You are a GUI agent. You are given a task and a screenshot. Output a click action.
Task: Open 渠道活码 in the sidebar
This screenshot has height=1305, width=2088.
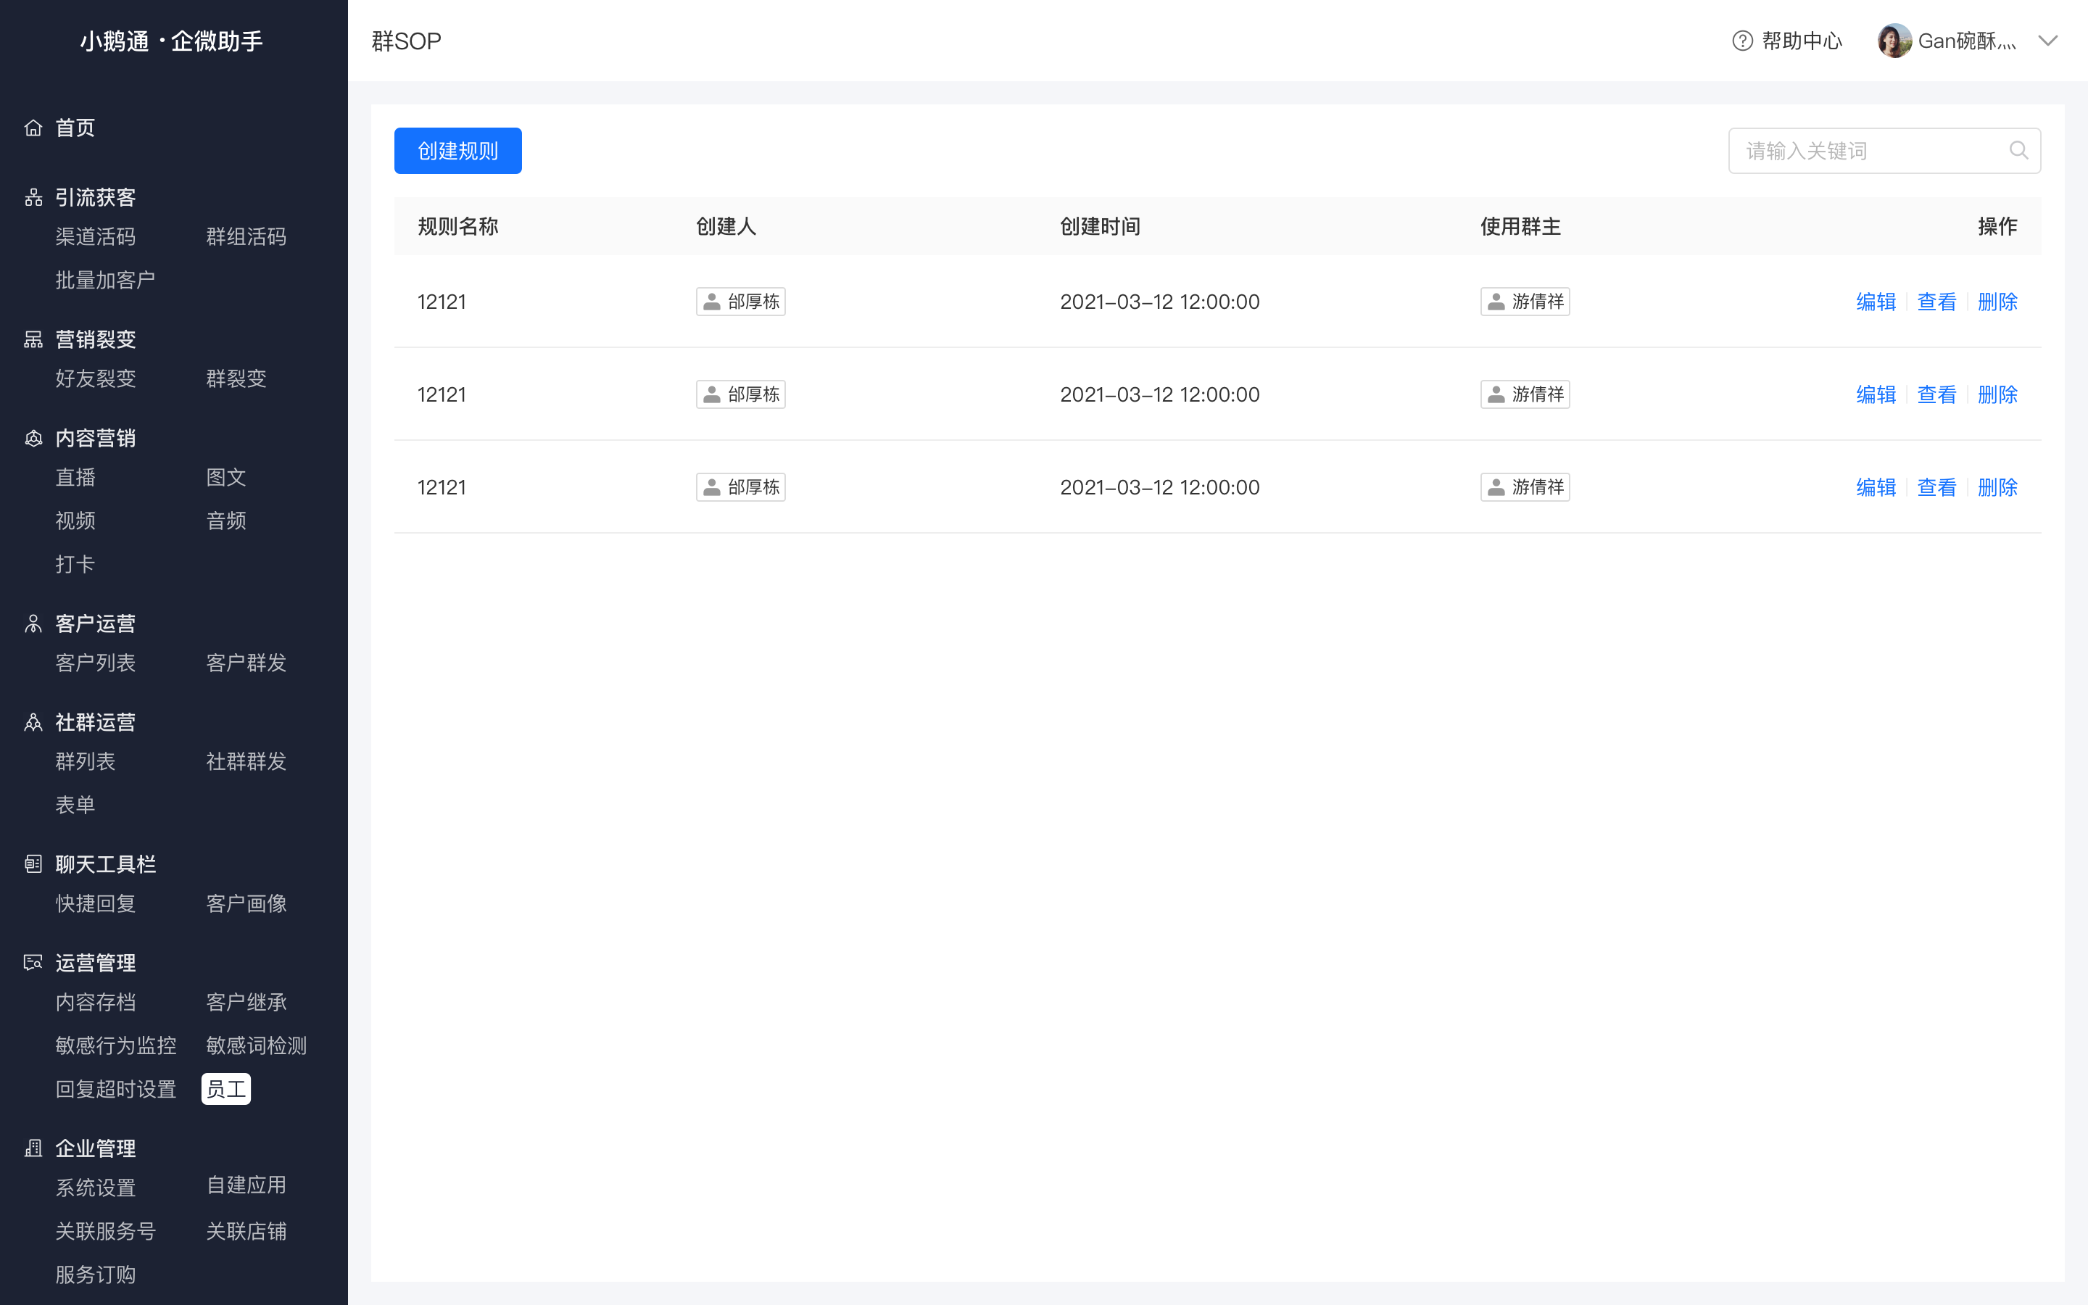[x=96, y=236]
